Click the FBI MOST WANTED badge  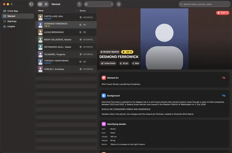[x=109, y=52]
